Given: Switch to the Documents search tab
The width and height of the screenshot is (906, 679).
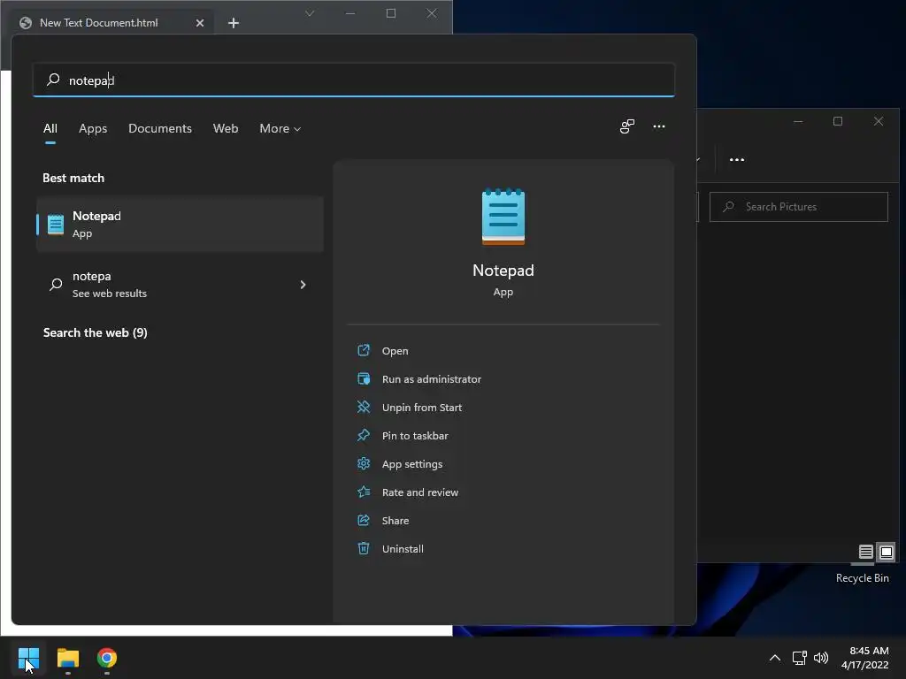Looking at the screenshot, I should click(160, 129).
